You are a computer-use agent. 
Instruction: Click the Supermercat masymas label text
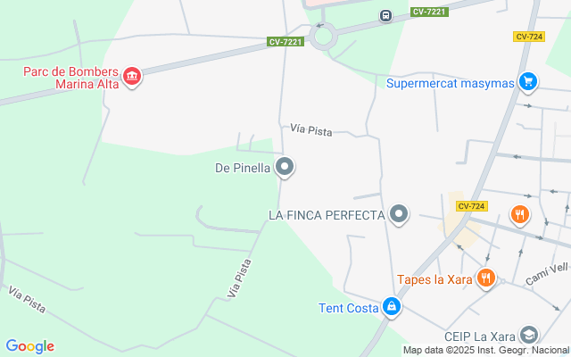coord(450,83)
